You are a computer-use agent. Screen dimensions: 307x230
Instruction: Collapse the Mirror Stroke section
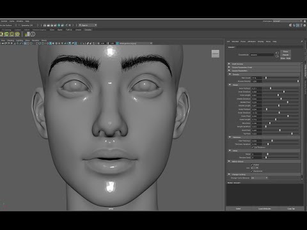[x=230, y=162]
